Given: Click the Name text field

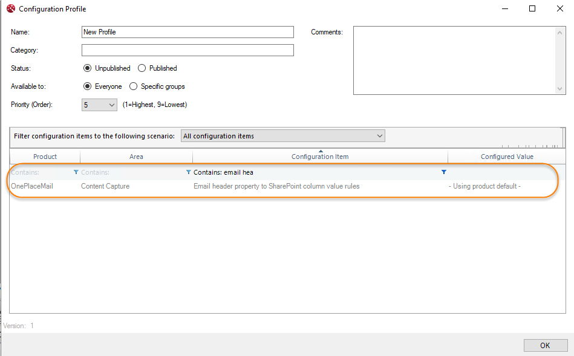Looking at the screenshot, I should [188, 32].
